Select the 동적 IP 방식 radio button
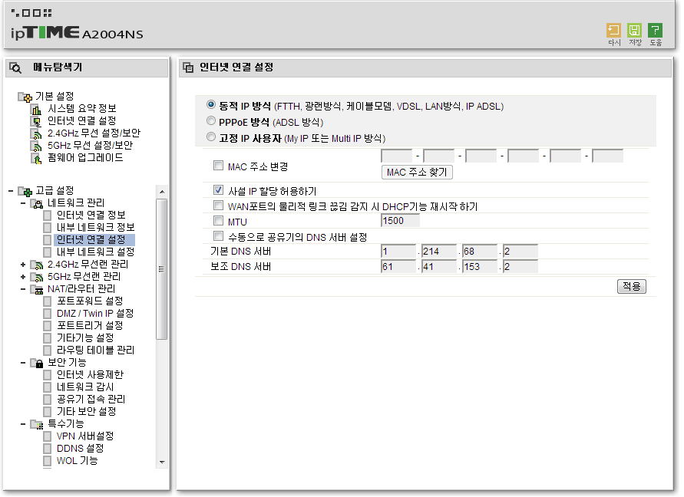This screenshot has width=684, height=497. [x=211, y=104]
